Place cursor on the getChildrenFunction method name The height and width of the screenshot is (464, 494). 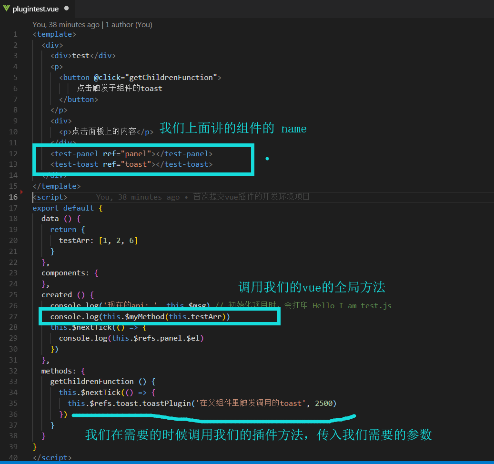(91, 381)
